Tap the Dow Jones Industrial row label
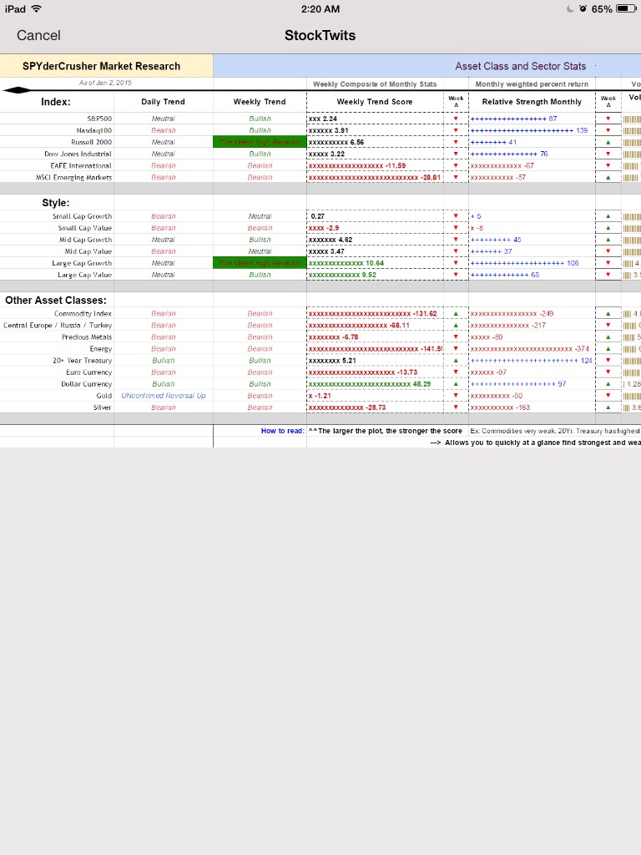 point(78,154)
